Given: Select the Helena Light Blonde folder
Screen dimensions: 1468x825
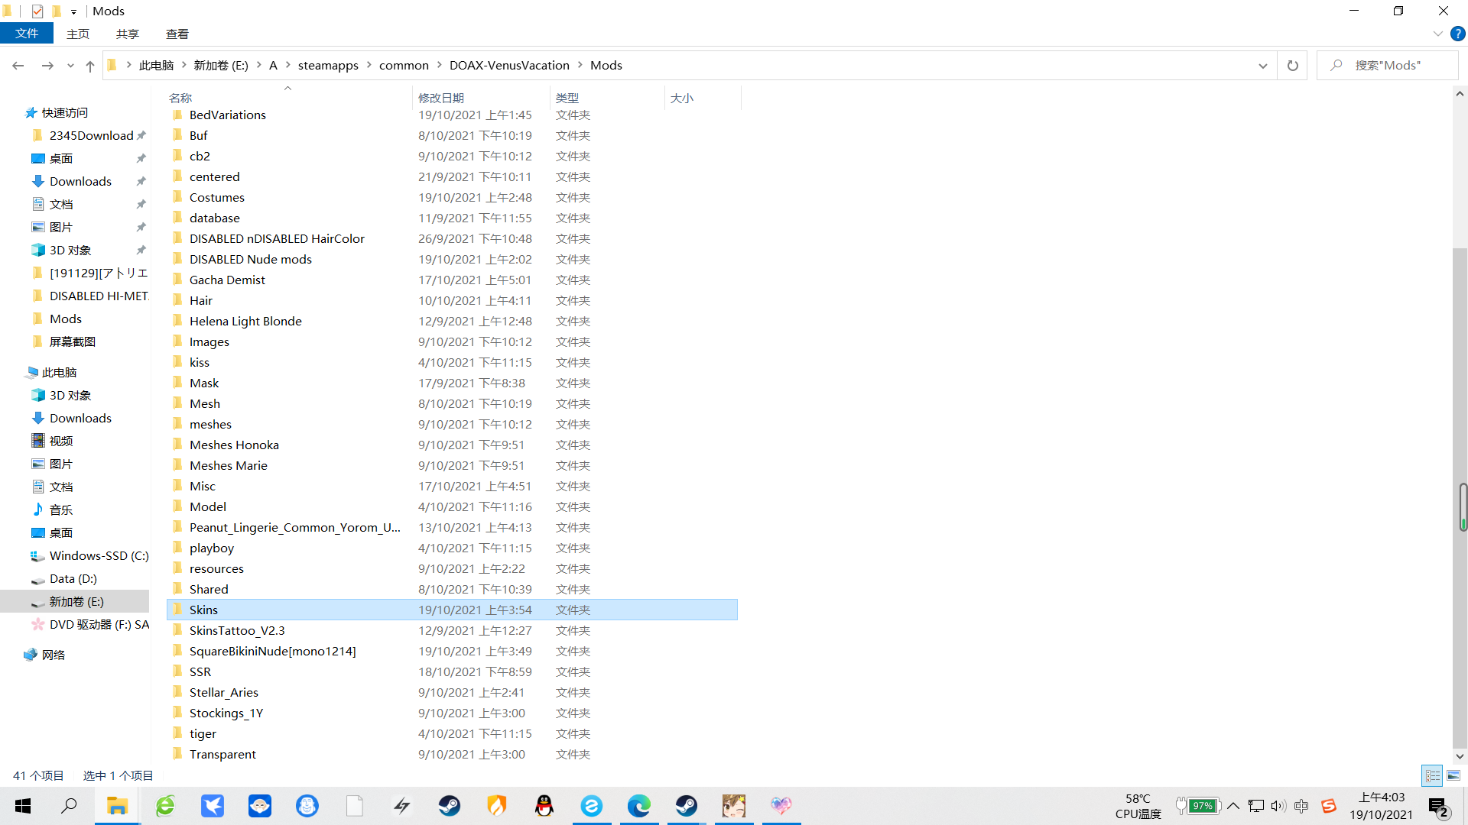Looking at the screenshot, I should (245, 321).
